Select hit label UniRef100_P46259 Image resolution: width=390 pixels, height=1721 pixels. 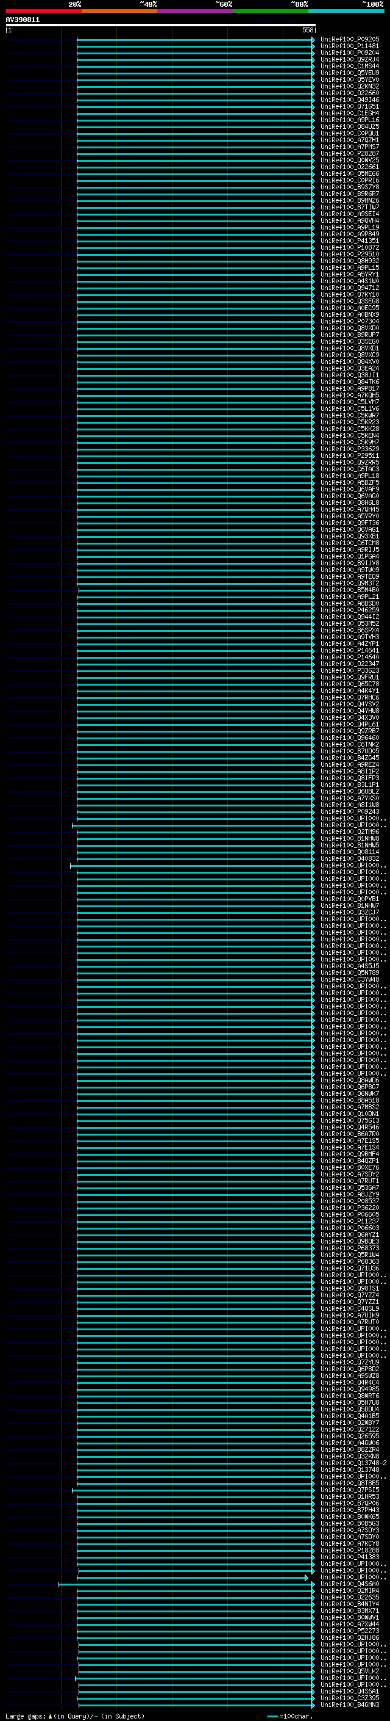[349, 610]
